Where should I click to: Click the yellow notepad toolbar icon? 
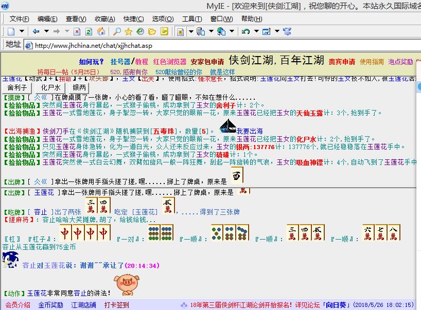pyautogui.click(x=164, y=31)
